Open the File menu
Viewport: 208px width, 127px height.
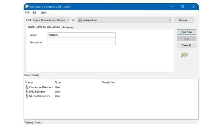coord(27,12)
